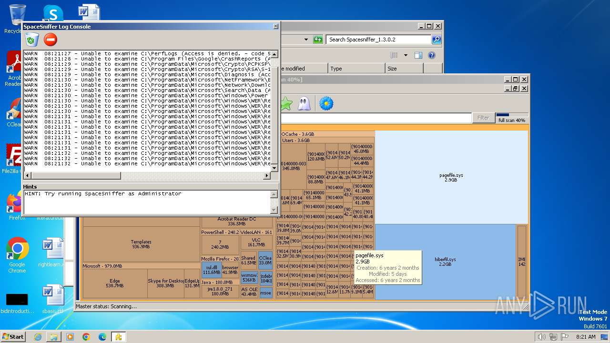Sort by the Type column header
The image size is (610, 343).
356,69
